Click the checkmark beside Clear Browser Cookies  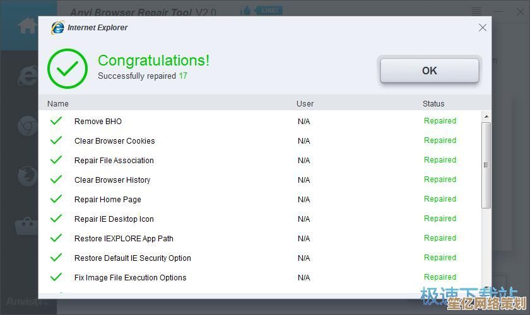pos(56,140)
